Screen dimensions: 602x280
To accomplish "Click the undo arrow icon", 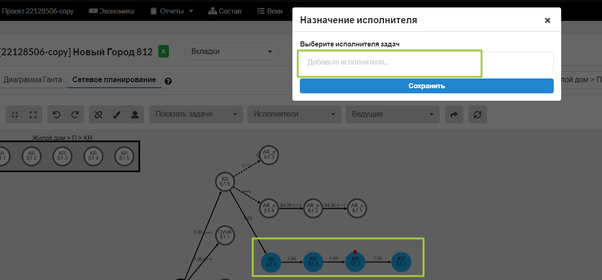I will point(57,114).
